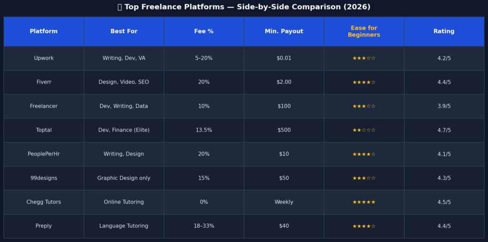Click the 0% fee for Chegg Tutors

click(204, 202)
